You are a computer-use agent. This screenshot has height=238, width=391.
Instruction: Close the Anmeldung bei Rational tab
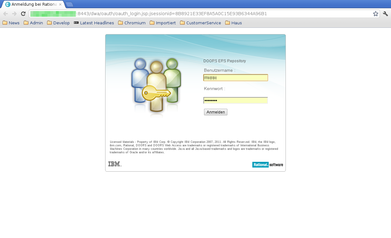pos(60,4)
